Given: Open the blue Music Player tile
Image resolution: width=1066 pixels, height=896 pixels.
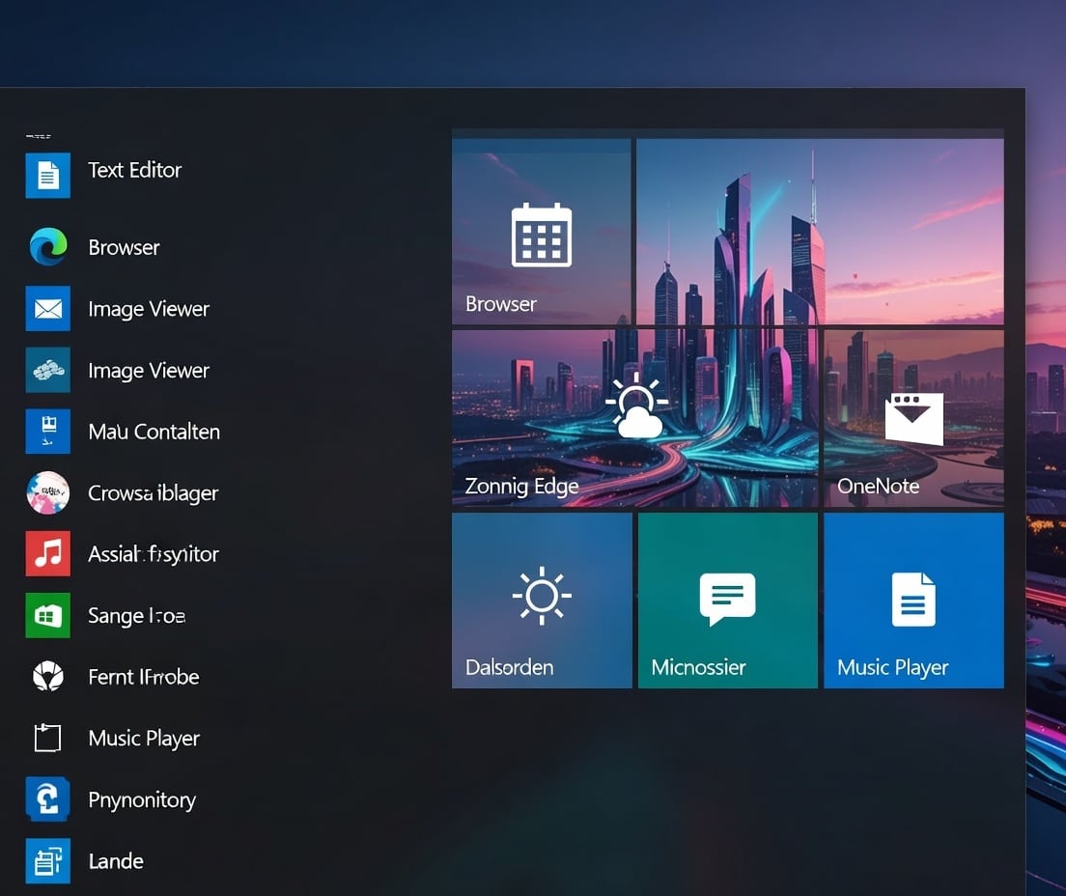Looking at the screenshot, I should click(913, 601).
